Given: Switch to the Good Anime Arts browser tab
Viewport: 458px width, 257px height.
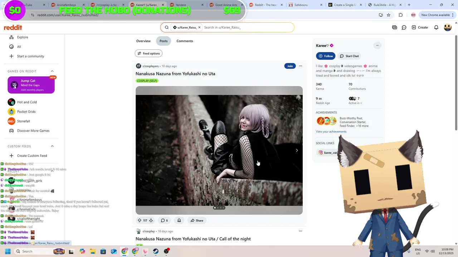Looking at the screenshot, I should pos(226,5).
